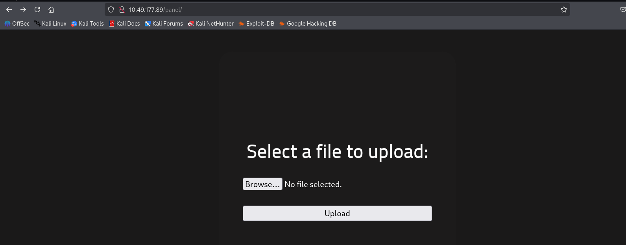This screenshot has width=626, height=245.
Task: Click the insecure connection padlock icon
Action: click(x=122, y=9)
